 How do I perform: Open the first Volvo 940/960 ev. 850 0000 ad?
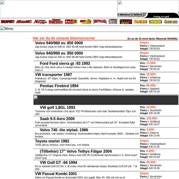(59, 43)
